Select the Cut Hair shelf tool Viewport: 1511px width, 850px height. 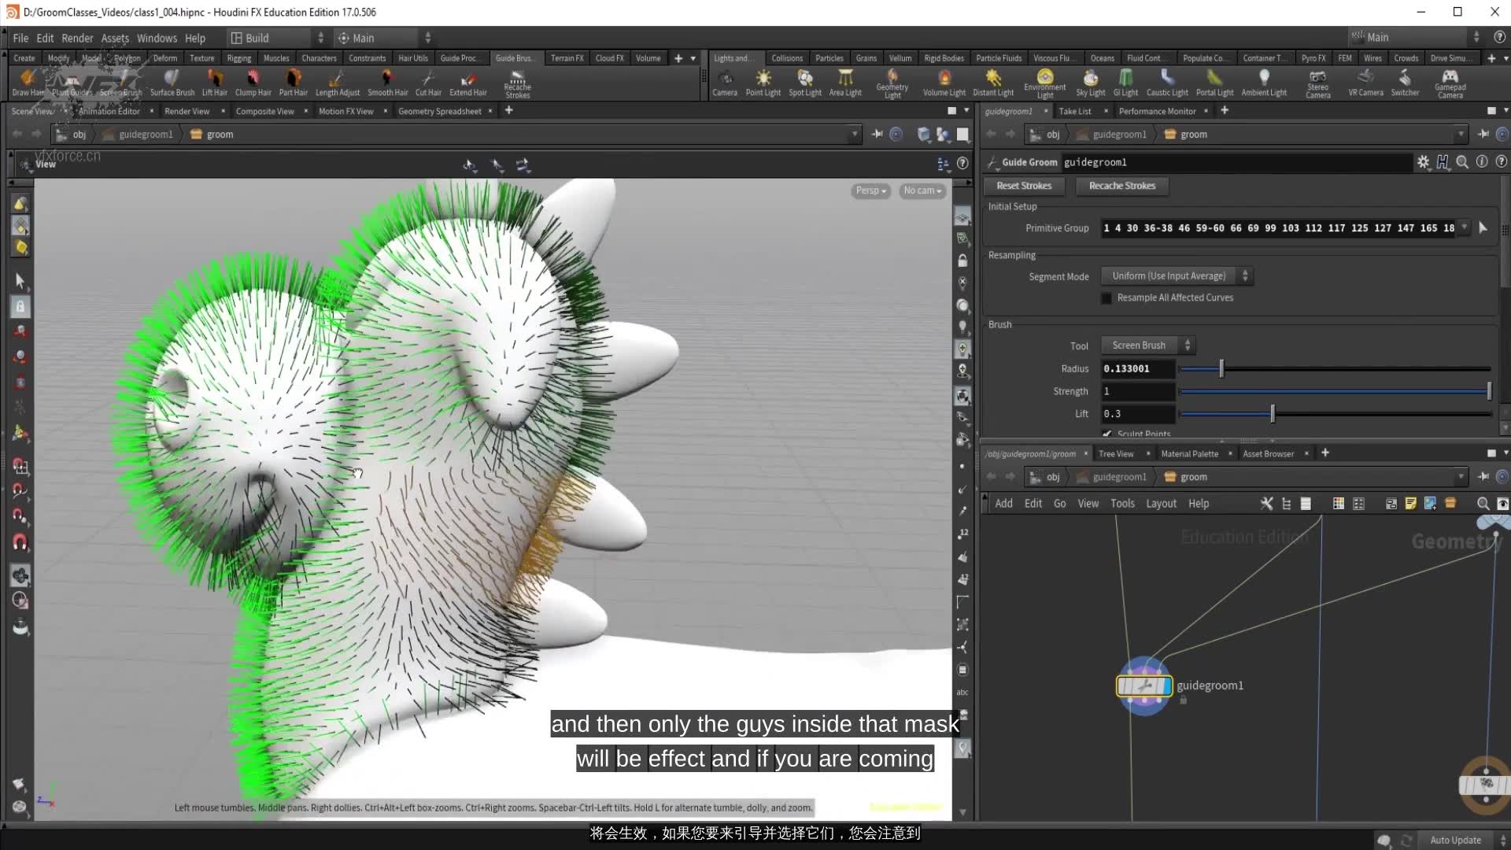pos(428,83)
